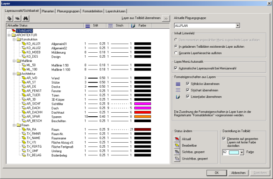Click status icon of KO_ALL01 layer
The image size is (273, 179).
tap(24, 44)
